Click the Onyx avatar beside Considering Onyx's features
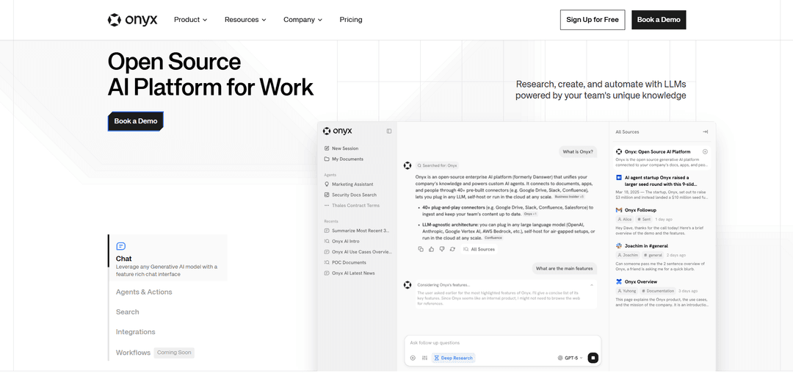793x382 pixels. [x=407, y=285]
